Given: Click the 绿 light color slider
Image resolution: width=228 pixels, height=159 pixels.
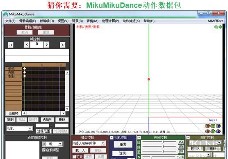Looking at the screenshot, I should pos(160,147).
